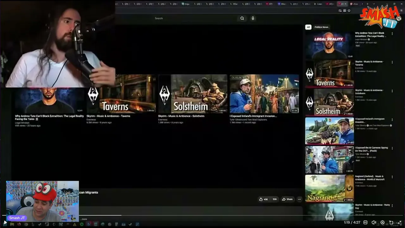Open the sidebar Taverns video thumbnail

point(329,73)
